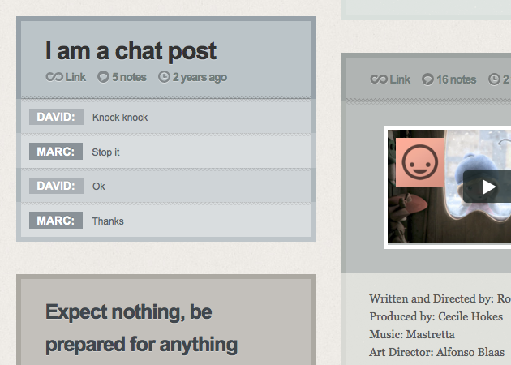Click the speech bubble icon beside 5 notes
511x365 pixels.
click(x=103, y=77)
